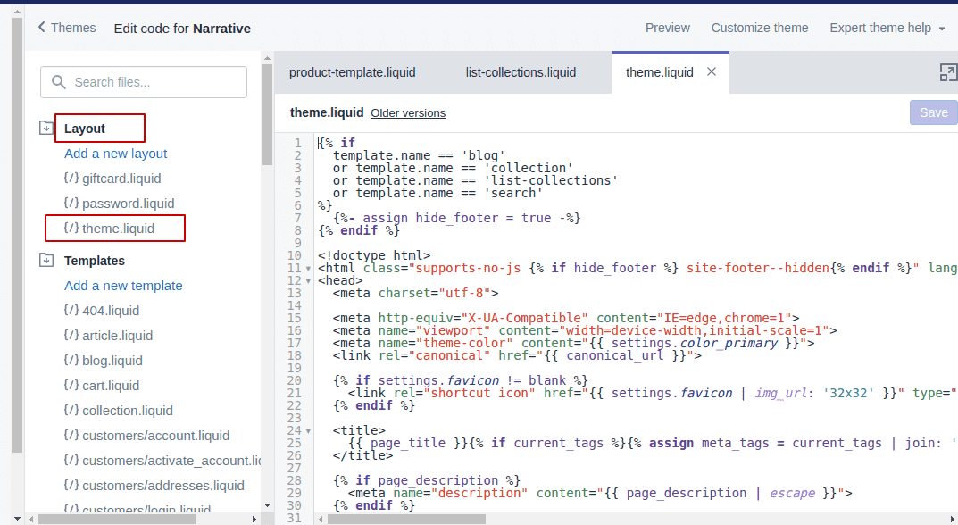The height and width of the screenshot is (525, 958).
Task: Click the back chevron beside Themes
Action: coord(41,28)
